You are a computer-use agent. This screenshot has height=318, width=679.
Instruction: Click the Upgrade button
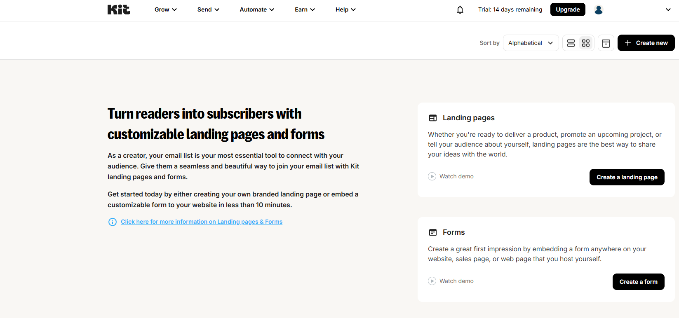point(568,9)
